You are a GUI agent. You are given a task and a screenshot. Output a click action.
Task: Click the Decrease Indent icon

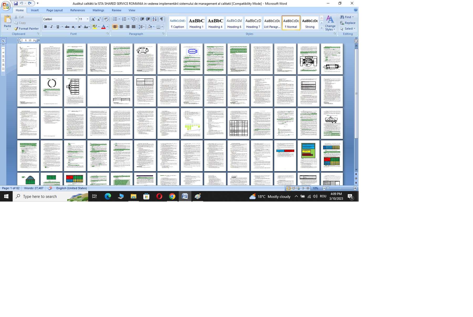(x=142, y=19)
